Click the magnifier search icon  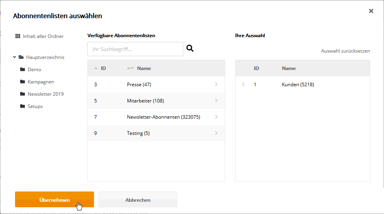(x=190, y=48)
